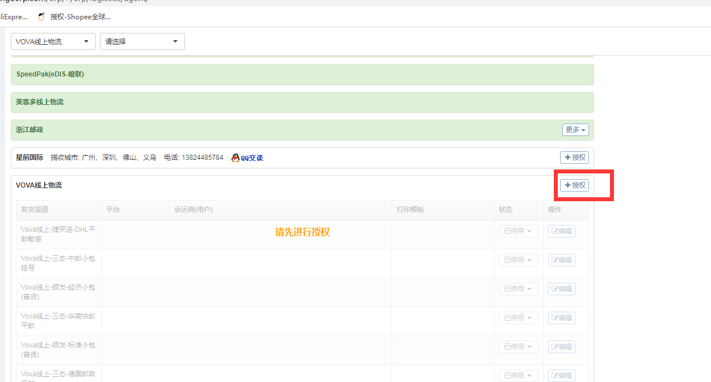Screen dimensions: 711x382
Task: Click 编辑 for Vova线上-三态-华南快邮平邮
Action: tap(562, 318)
